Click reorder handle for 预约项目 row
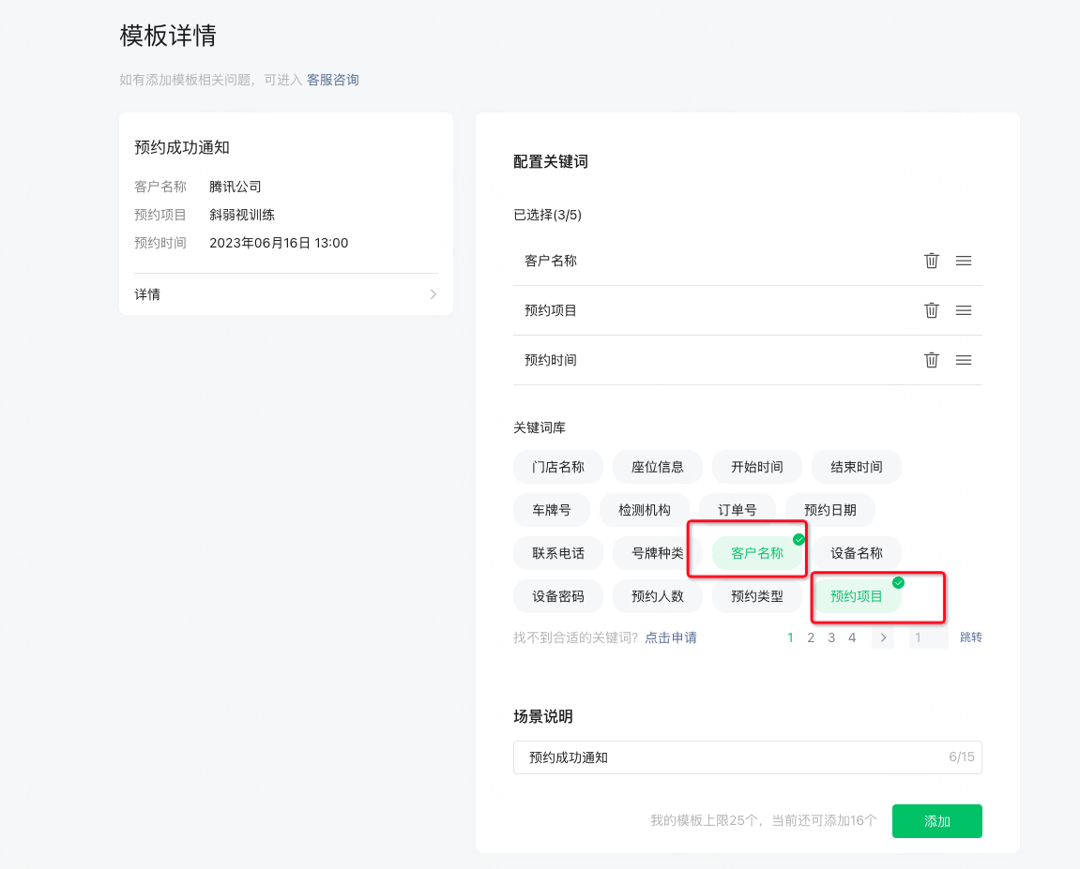 [x=963, y=310]
